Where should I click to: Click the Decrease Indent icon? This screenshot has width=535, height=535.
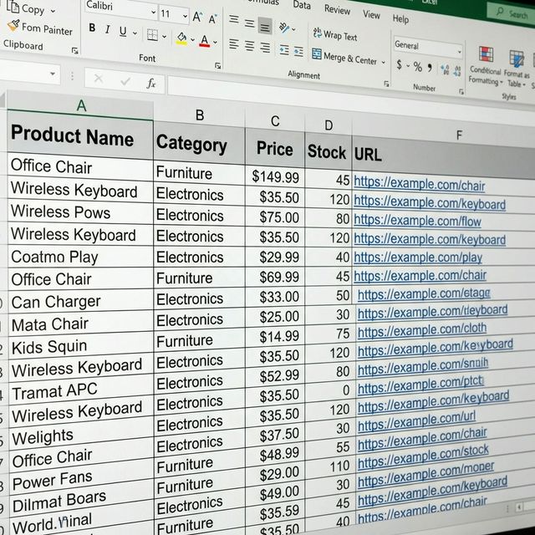(284, 50)
